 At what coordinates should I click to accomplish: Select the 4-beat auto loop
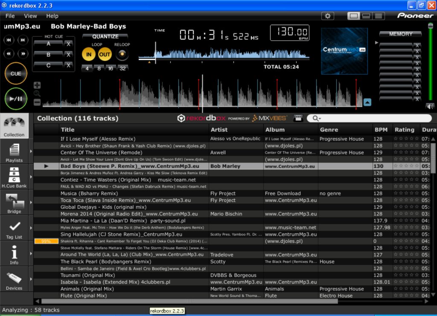tap(87, 68)
